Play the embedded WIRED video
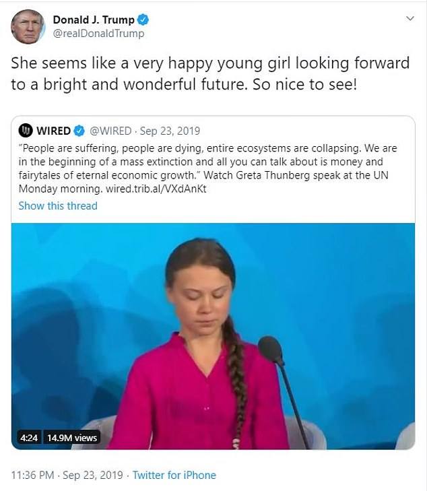Image resolution: width=427 pixels, height=491 pixels. (213, 335)
